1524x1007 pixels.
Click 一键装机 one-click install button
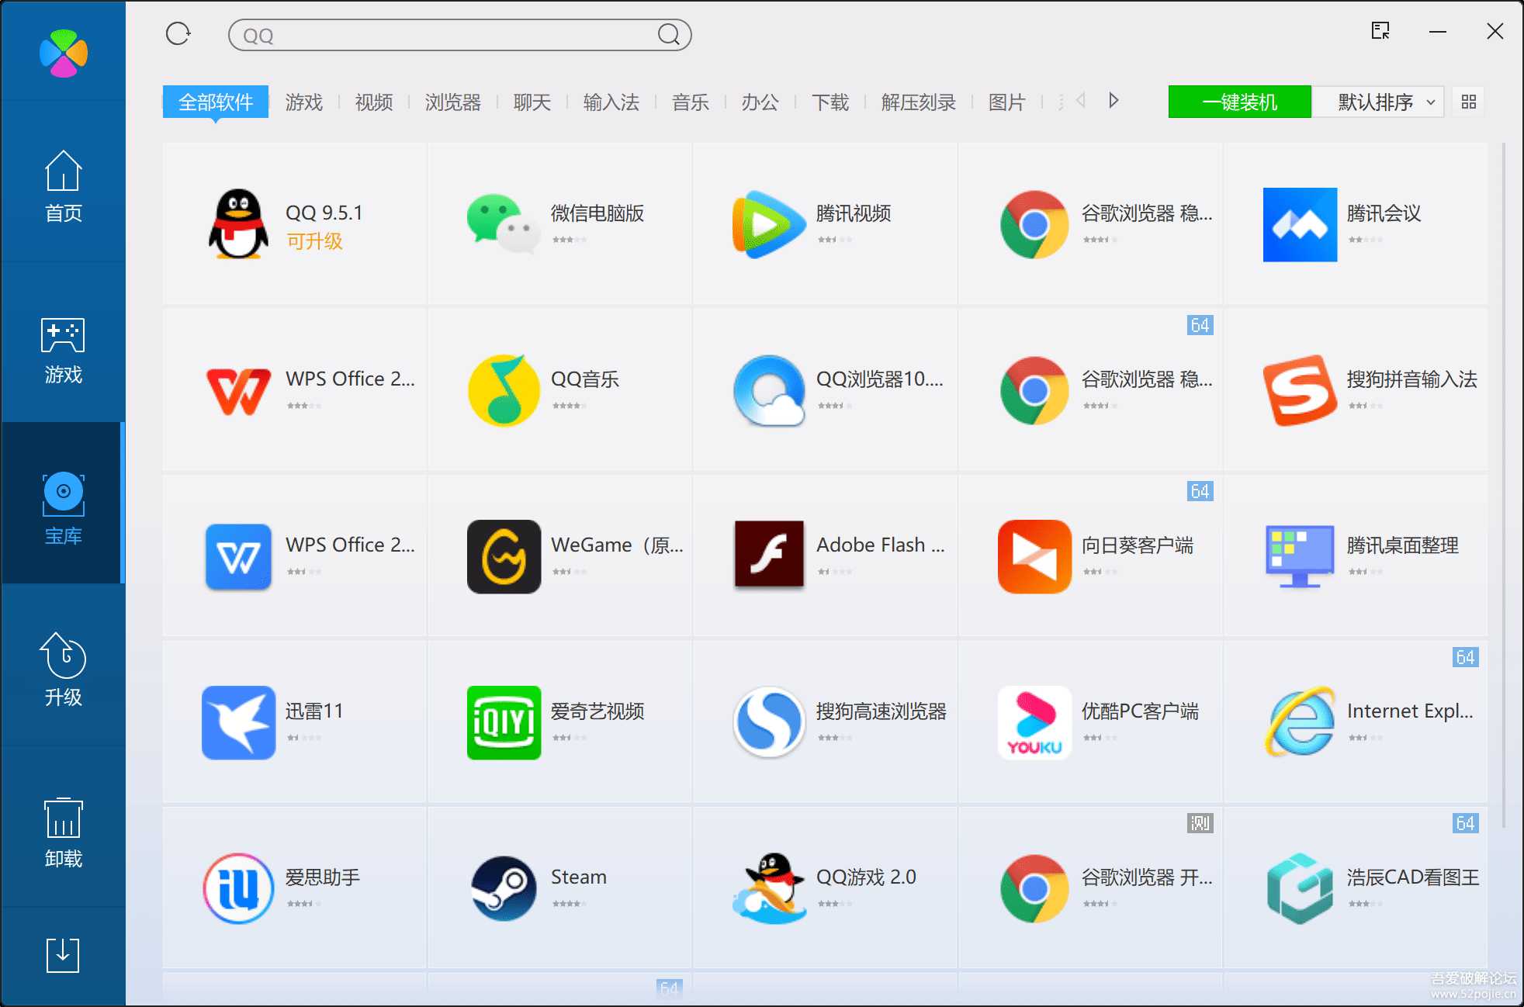1238,101
